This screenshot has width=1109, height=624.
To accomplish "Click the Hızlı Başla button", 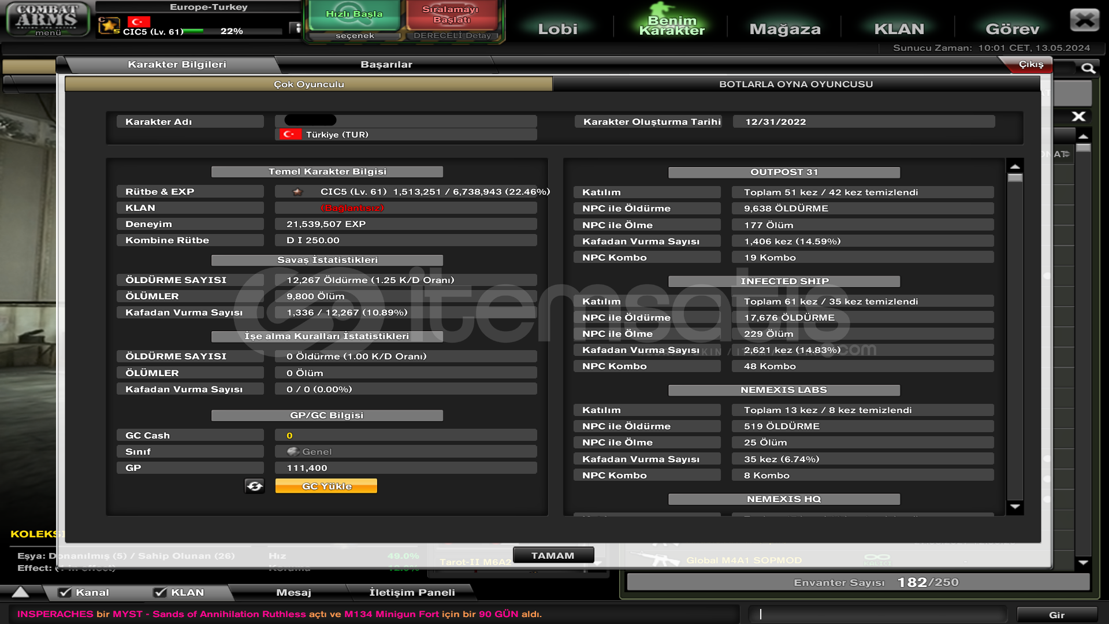I will point(354,14).
